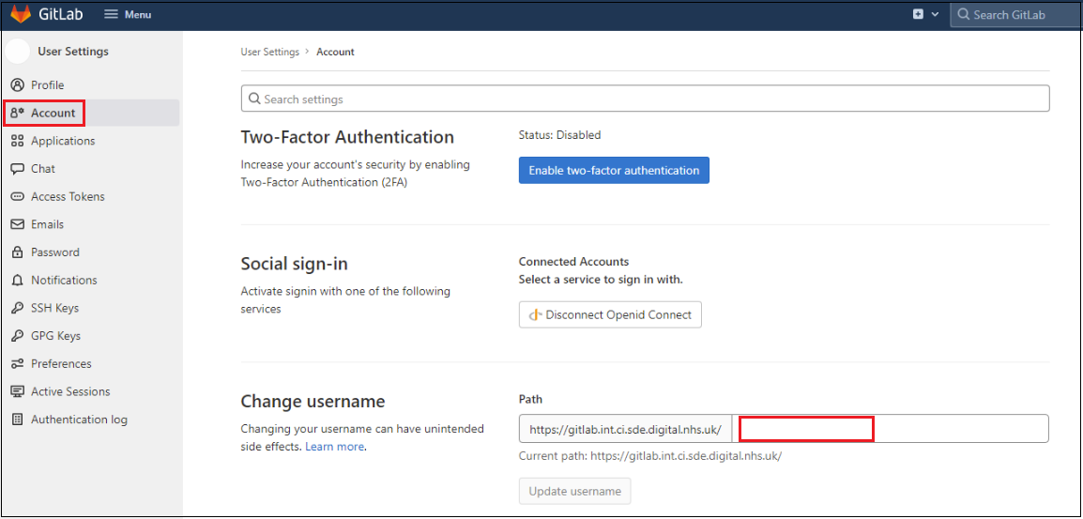Click User Settings breadcrumb link
This screenshot has width=1083, height=519.
click(270, 52)
